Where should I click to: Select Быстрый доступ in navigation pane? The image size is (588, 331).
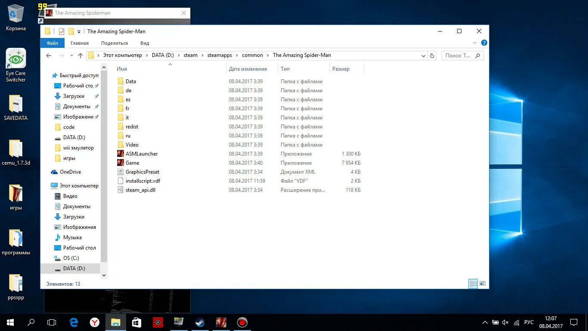point(75,75)
